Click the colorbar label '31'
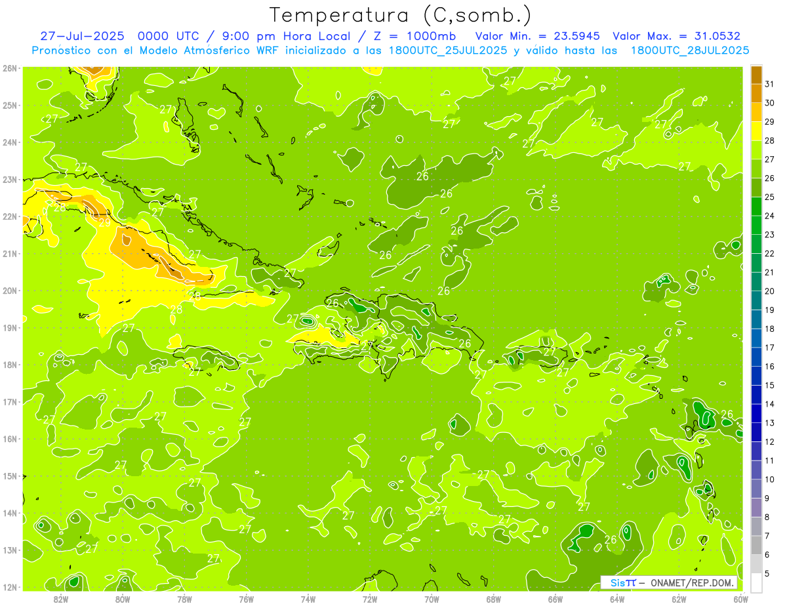The width and height of the screenshot is (787, 608). pos(770,84)
